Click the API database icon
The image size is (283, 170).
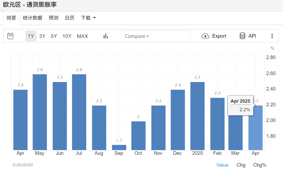click(242, 36)
